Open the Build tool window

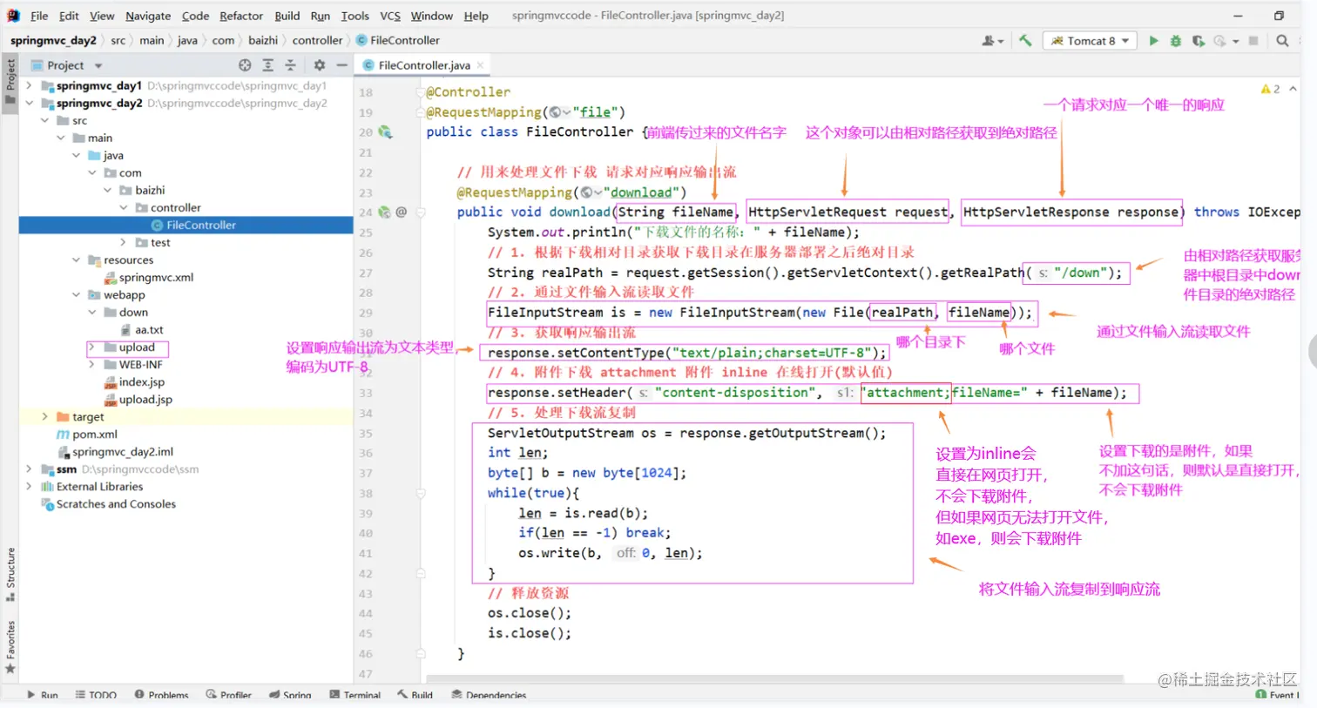(x=415, y=695)
